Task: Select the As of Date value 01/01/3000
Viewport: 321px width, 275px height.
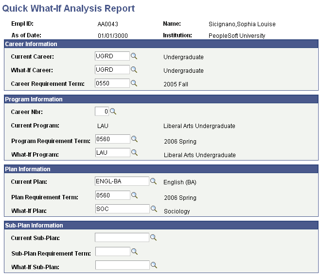Action: (x=113, y=36)
